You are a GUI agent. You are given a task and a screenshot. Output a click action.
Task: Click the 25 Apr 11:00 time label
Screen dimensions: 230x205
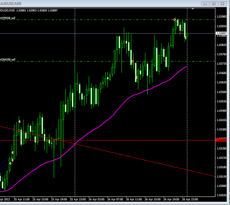coord(22,199)
